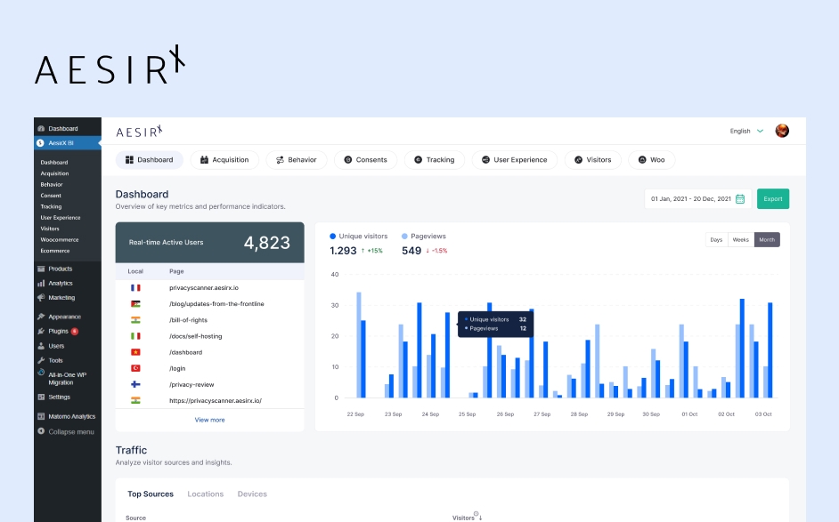Open the English language dropdown

click(745, 130)
